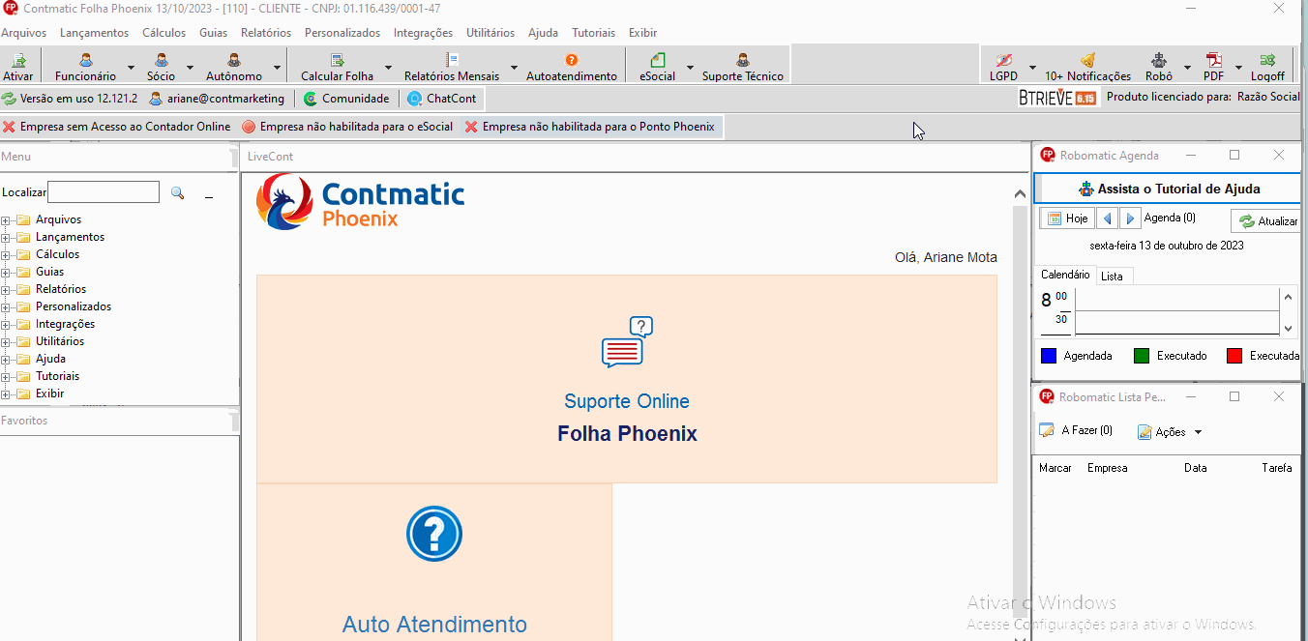
Task: Open the Calcular Folha dropdown arrow
Action: pyautogui.click(x=388, y=68)
